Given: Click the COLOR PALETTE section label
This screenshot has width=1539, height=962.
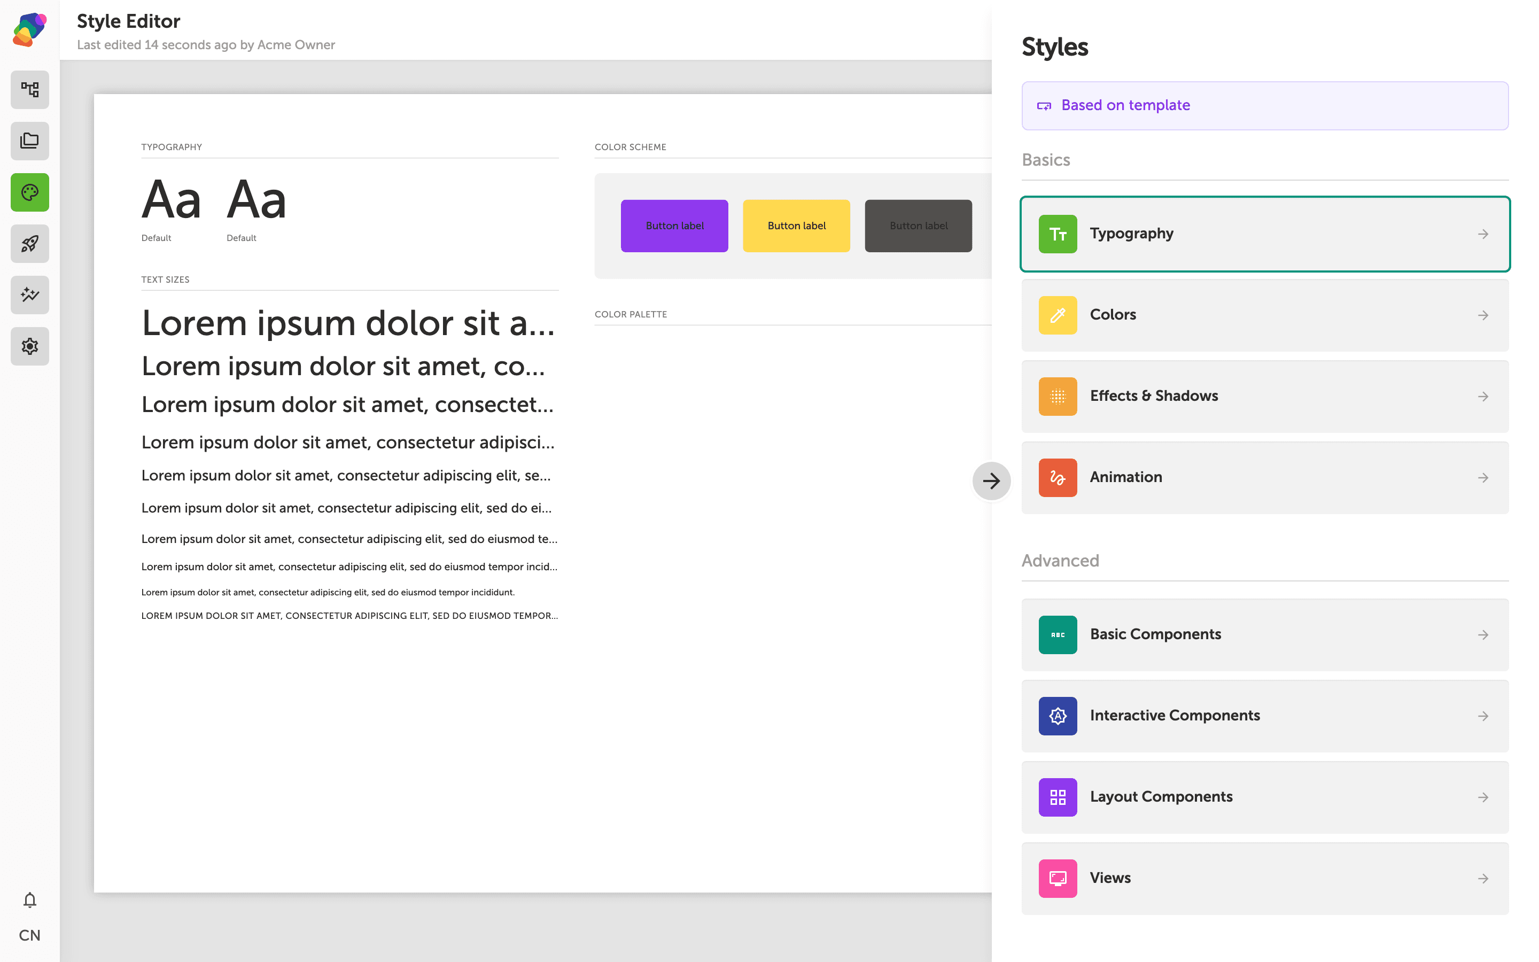Looking at the screenshot, I should click(631, 314).
